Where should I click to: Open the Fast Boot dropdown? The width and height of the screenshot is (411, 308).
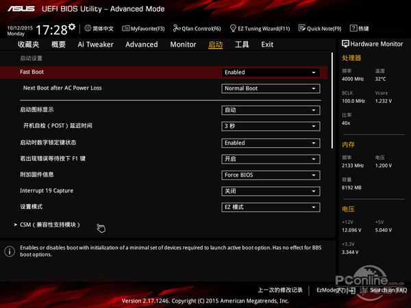(271, 73)
